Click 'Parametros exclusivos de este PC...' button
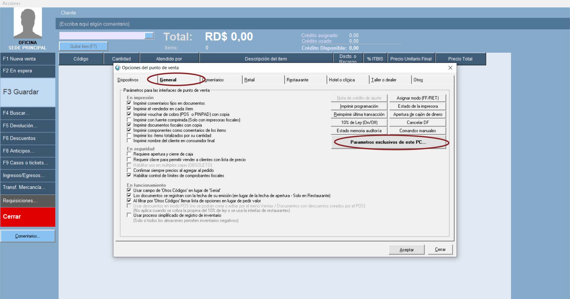The height and width of the screenshot is (299, 570). pos(388,142)
